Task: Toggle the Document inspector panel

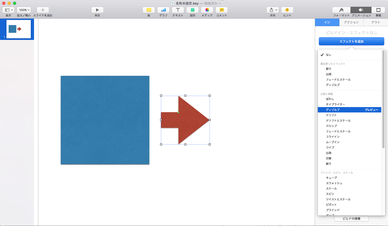Action: point(378,10)
